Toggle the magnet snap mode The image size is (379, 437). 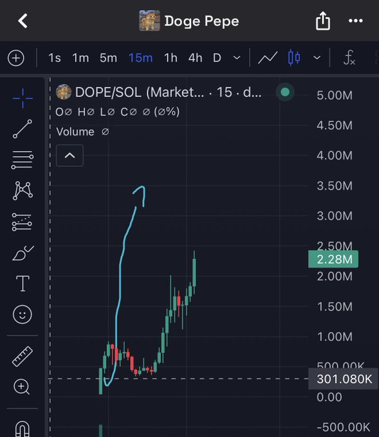(23, 429)
